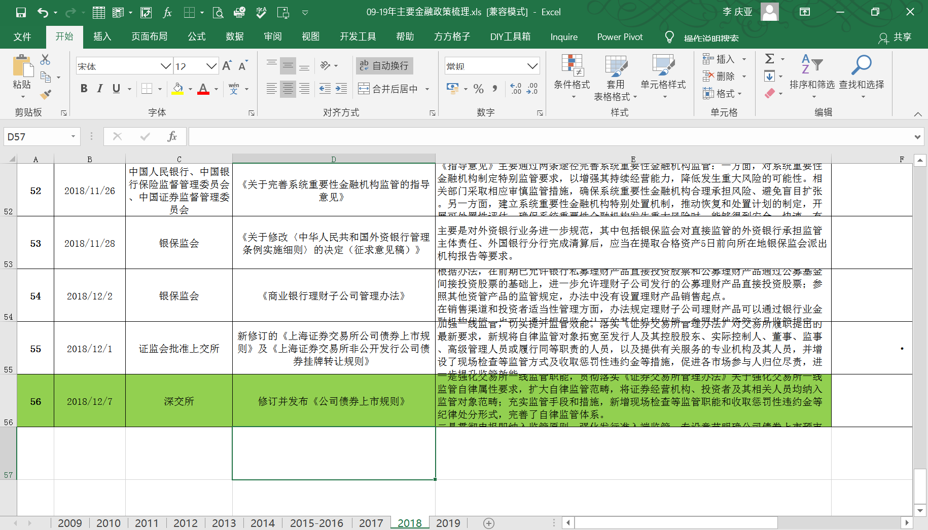The height and width of the screenshot is (530, 928).
Task: Decrease decimal places
Action: click(532, 89)
